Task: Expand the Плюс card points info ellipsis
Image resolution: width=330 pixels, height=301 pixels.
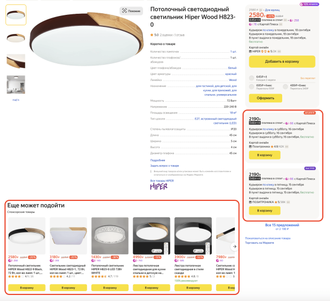Action: [280, 24]
